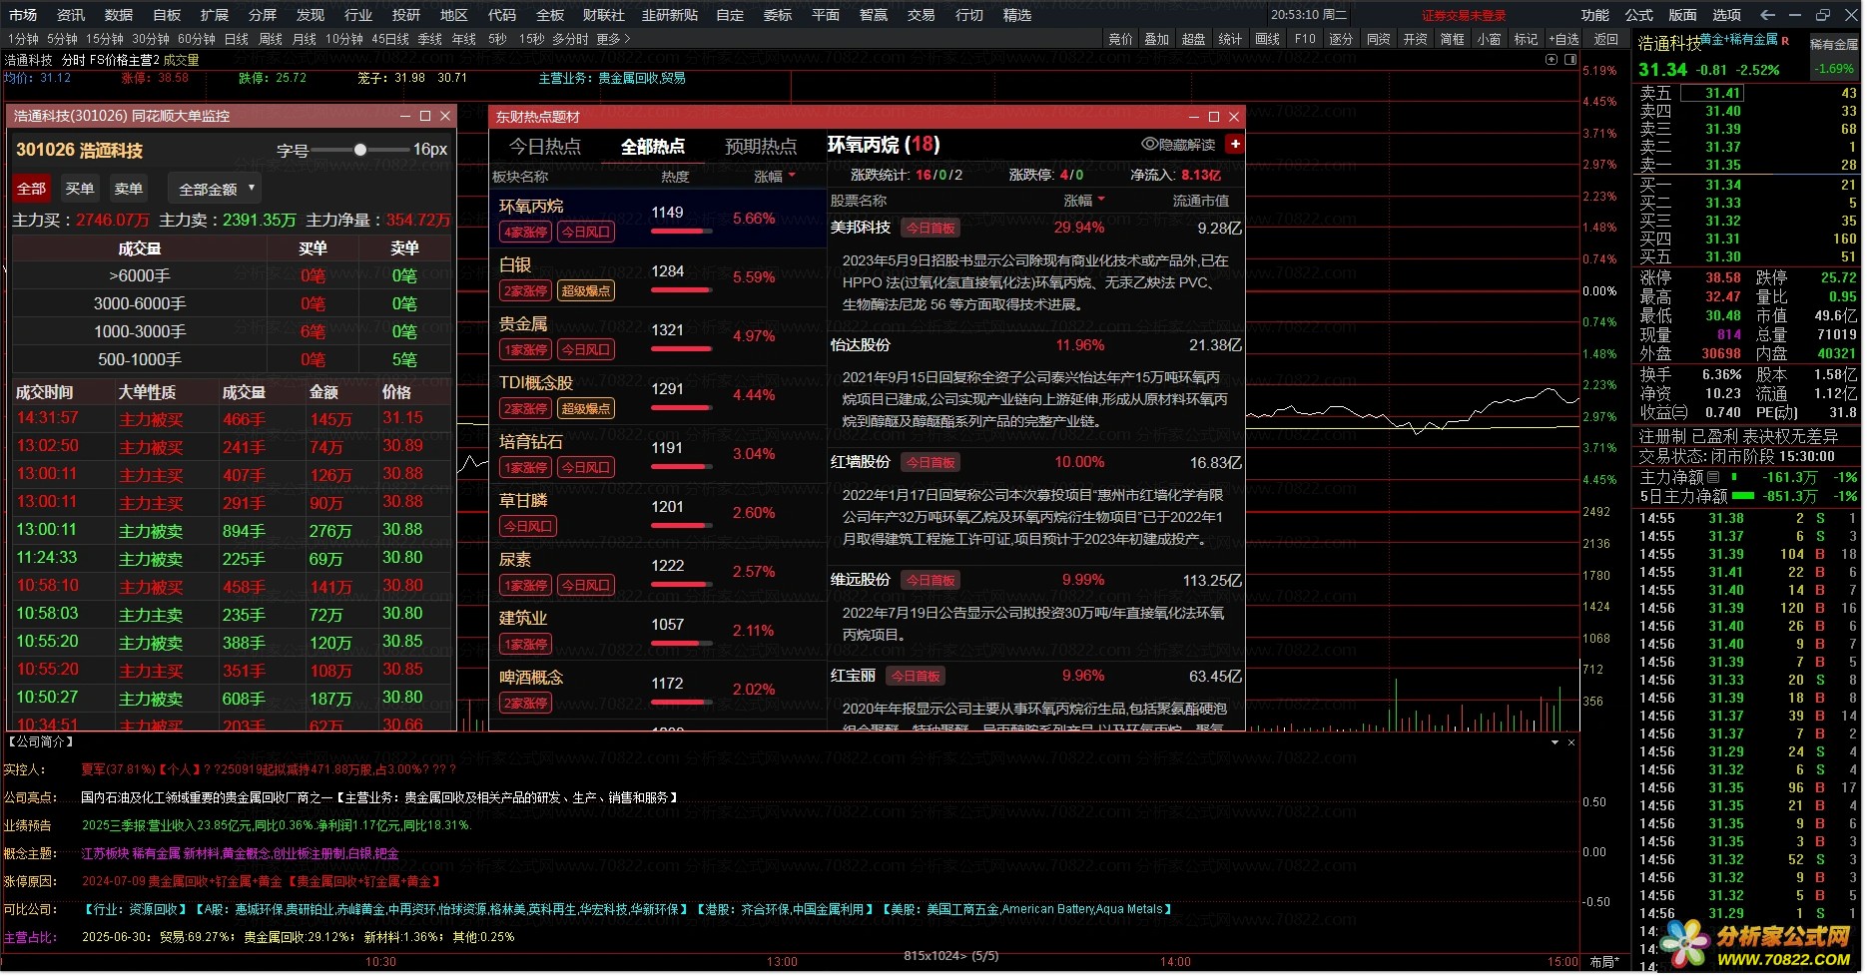Click the red plus icon beside 隐藏解读
This screenshot has width=1867, height=976.
tap(1235, 145)
